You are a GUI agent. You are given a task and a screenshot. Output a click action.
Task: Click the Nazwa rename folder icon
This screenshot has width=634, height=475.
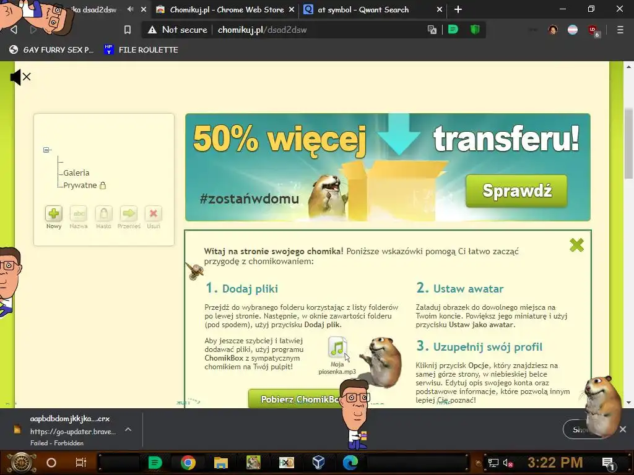tap(79, 213)
